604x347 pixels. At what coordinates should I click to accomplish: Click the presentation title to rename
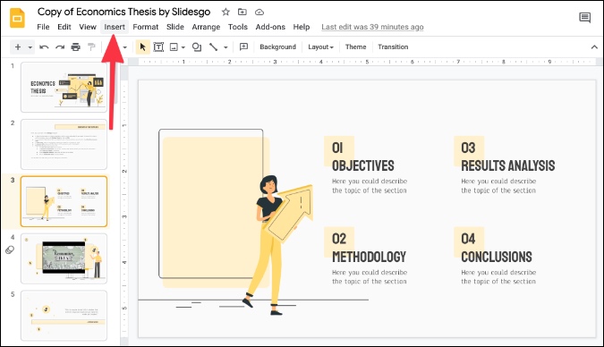tap(123, 12)
